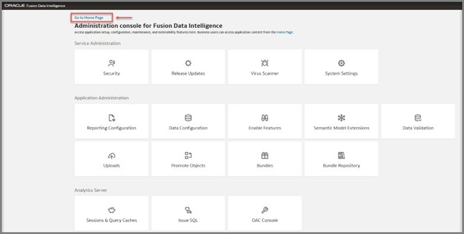
Task: Select the System Settings label
Action: (342, 74)
